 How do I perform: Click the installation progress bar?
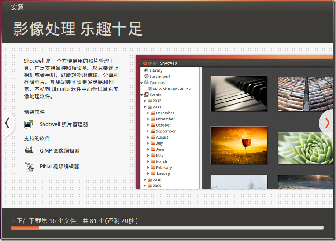167,227
